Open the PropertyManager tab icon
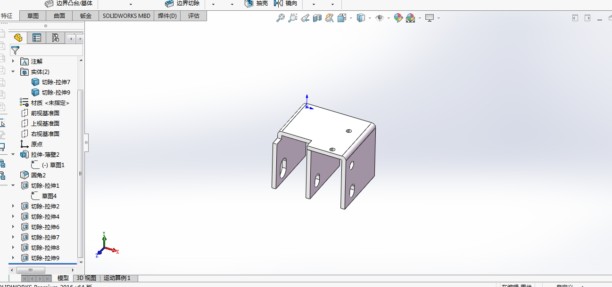612x287 pixels. point(37,38)
